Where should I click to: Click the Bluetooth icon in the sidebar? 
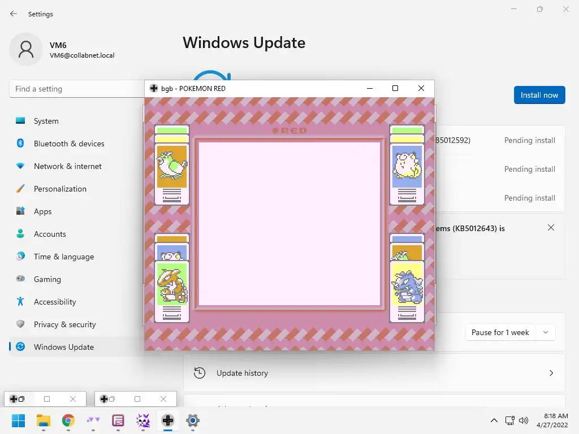pyautogui.click(x=20, y=143)
